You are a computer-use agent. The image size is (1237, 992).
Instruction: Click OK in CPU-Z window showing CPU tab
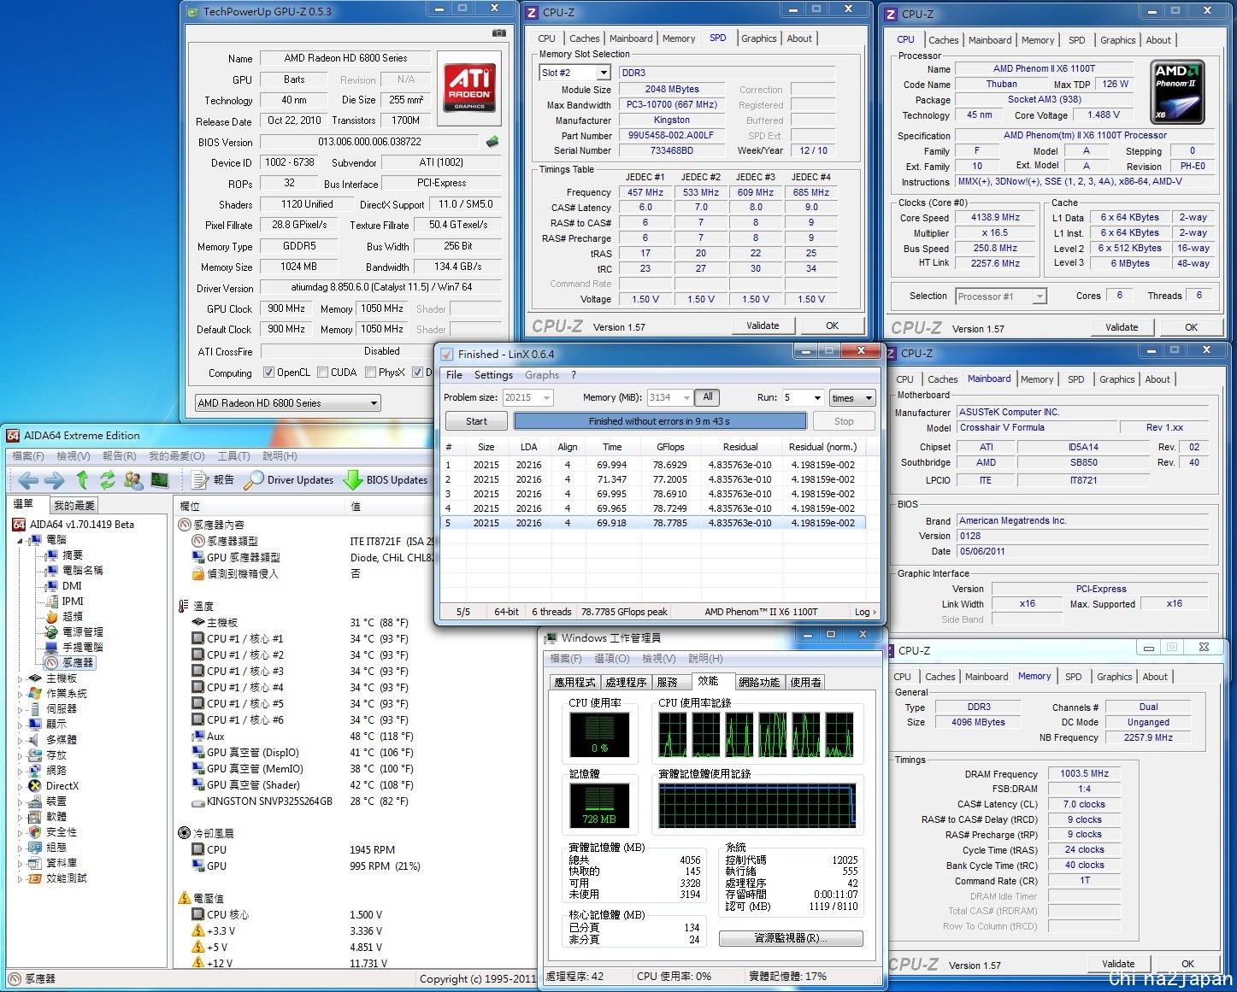1191,327
